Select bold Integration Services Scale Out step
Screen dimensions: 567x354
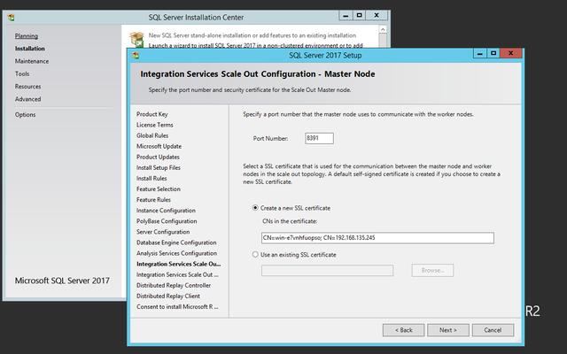click(179, 264)
